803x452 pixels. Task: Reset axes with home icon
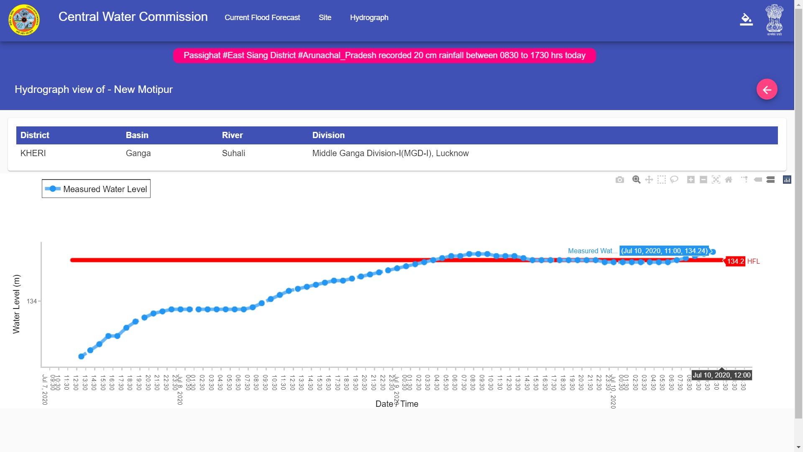pyautogui.click(x=728, y=180)
